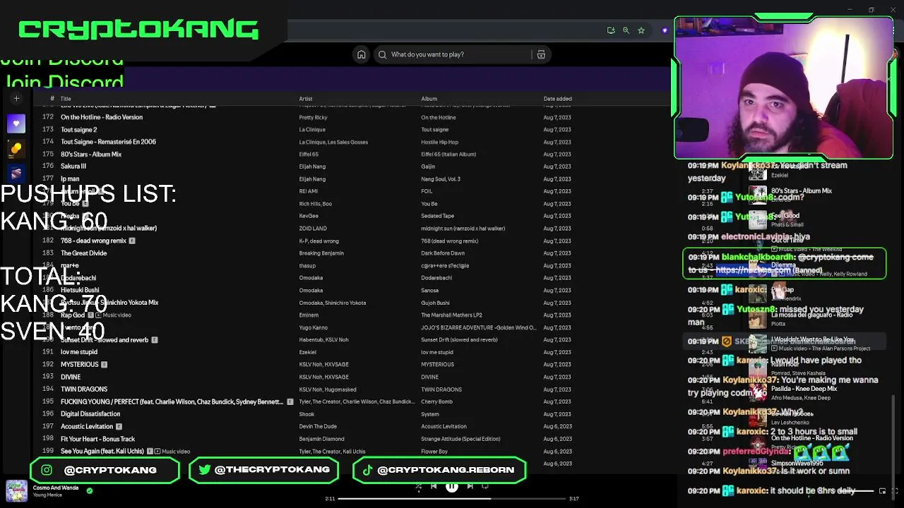Open the purple extension icon in the browser toolbar
Image resolution: width=904 pixels, height=508 pixels.
click(x=665, y=30)
